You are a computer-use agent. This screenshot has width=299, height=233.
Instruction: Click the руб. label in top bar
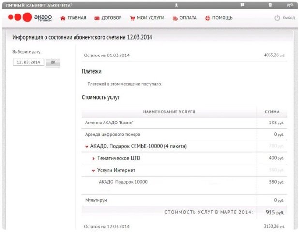tap(290, 5)
